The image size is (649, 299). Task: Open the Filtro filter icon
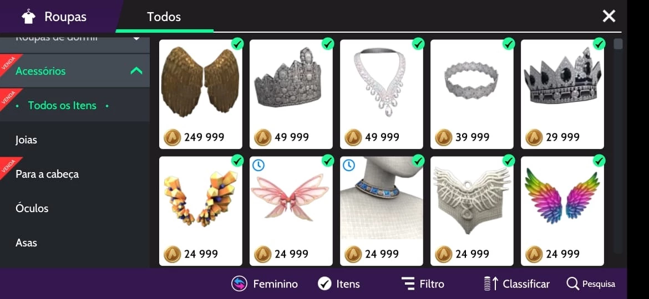click(408, 283)
